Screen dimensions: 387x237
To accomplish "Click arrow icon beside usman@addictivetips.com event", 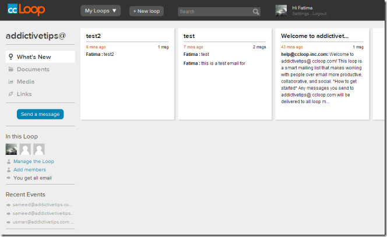I will pos(9,222).
